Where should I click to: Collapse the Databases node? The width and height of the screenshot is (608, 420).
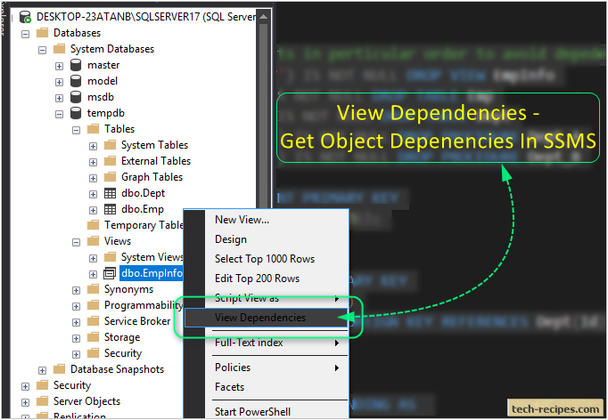click(26, 34)
